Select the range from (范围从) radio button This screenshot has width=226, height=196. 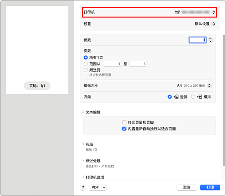pyautogui.click(x=86, y=64)
